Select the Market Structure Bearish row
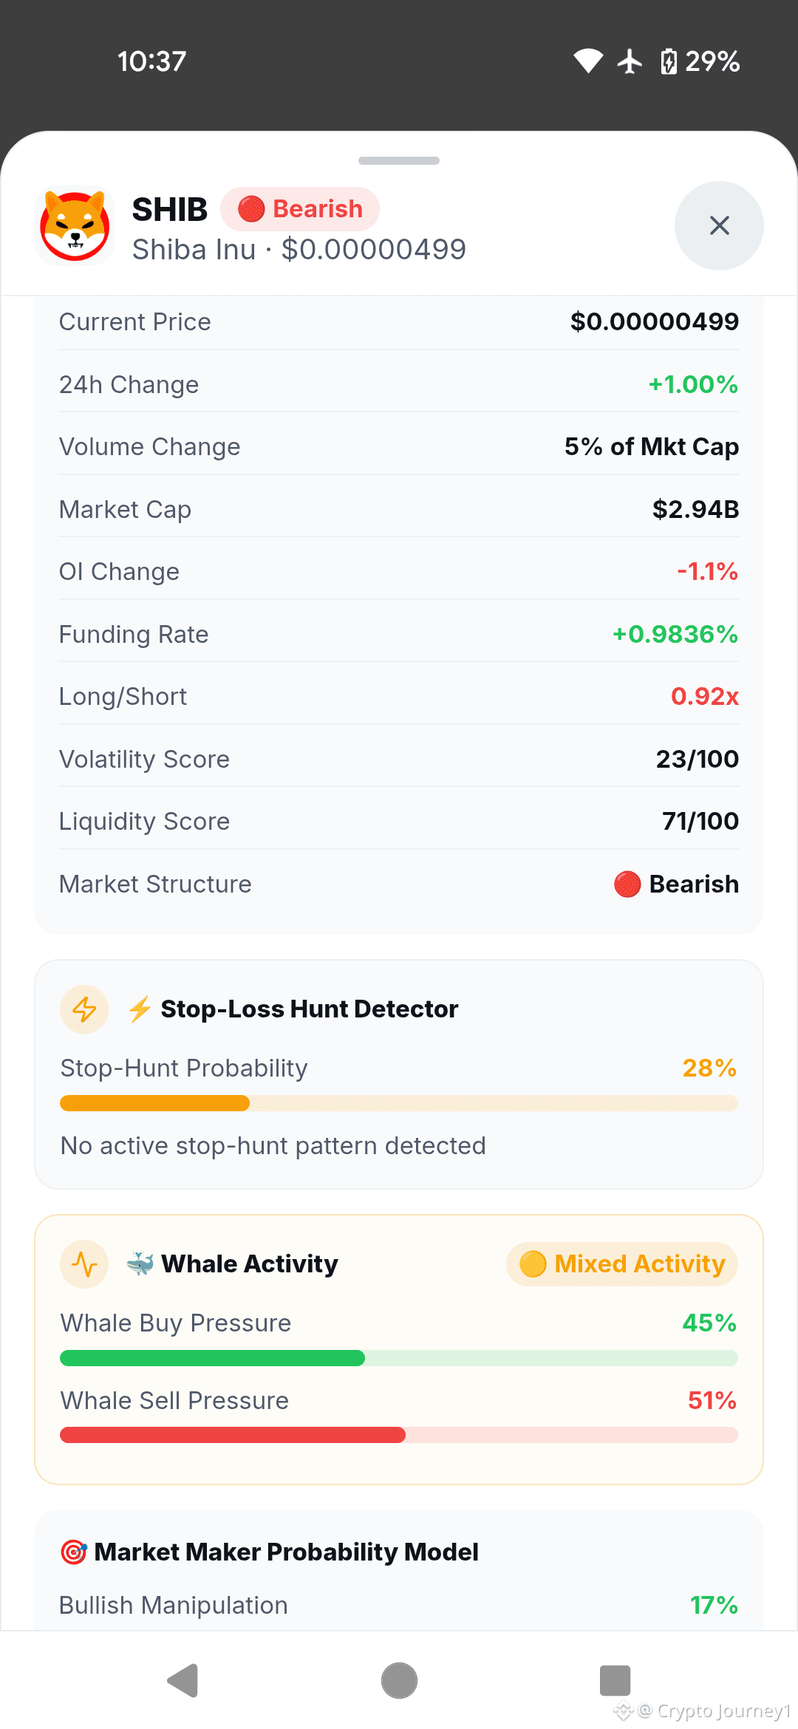798x1729 pixels. (x=399, y=884)
